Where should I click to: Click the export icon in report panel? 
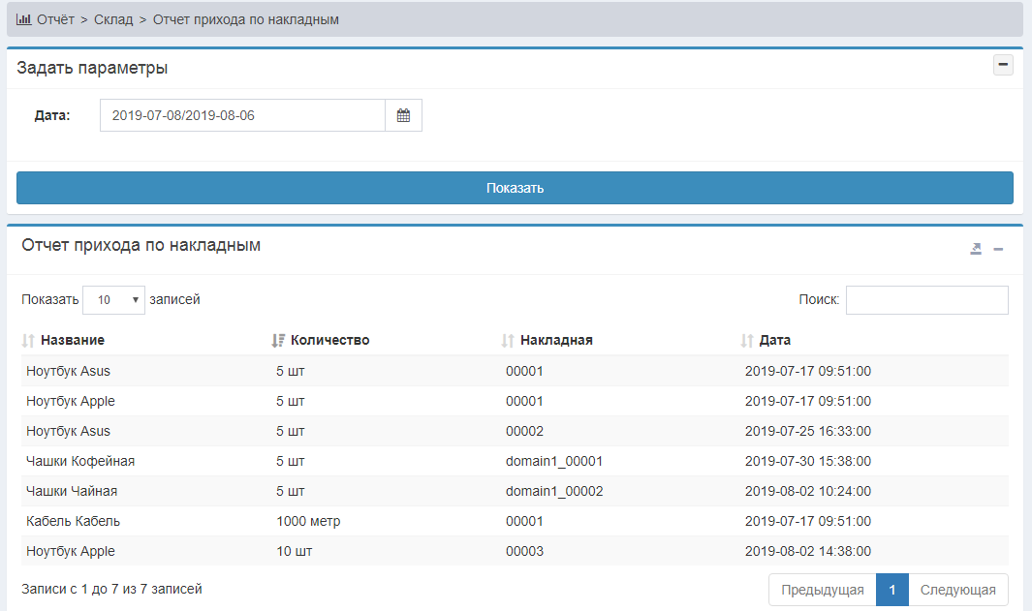(x=976, y=249)
